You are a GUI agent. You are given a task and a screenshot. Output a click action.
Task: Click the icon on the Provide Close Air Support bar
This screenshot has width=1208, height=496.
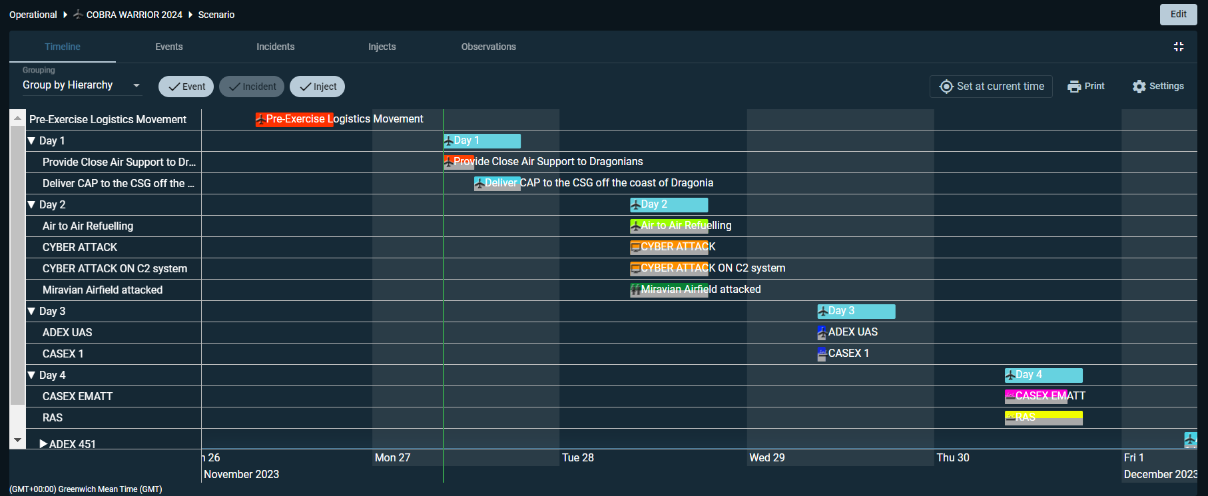point(449,162)
